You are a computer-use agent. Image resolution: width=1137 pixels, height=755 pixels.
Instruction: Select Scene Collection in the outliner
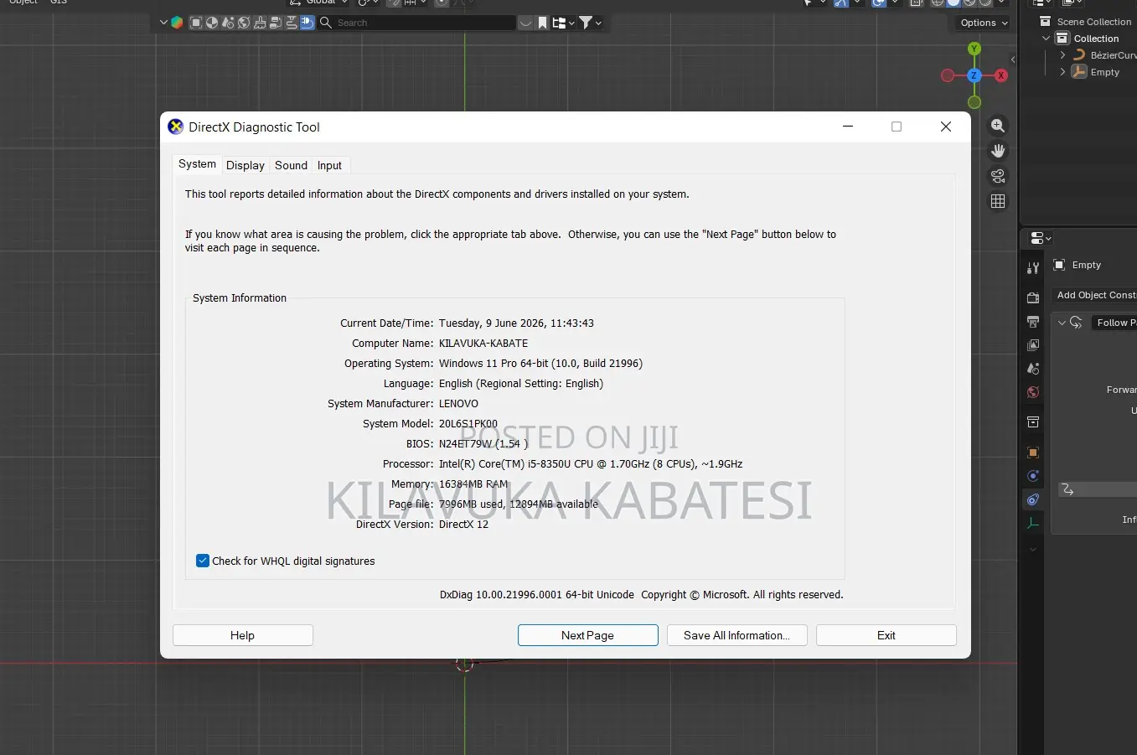(x=1093, y=22)
